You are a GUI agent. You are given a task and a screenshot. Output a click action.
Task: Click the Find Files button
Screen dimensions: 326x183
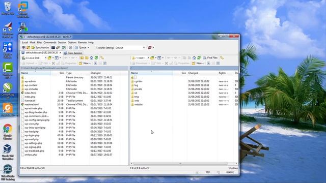[x=210, y=58]
